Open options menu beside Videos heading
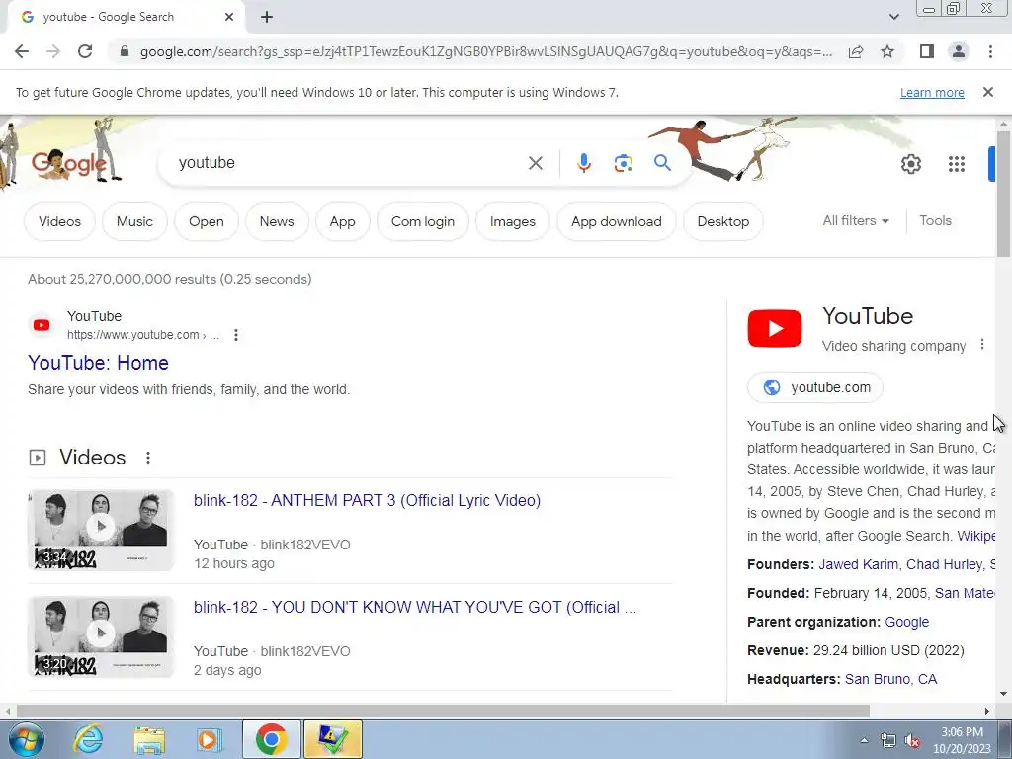 coord(148,457)
